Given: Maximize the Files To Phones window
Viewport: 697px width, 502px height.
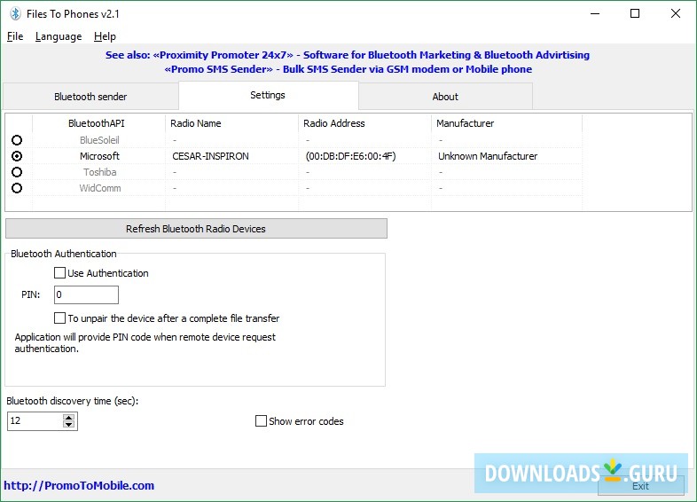Looking at the screenshot, I should [635, 14].
